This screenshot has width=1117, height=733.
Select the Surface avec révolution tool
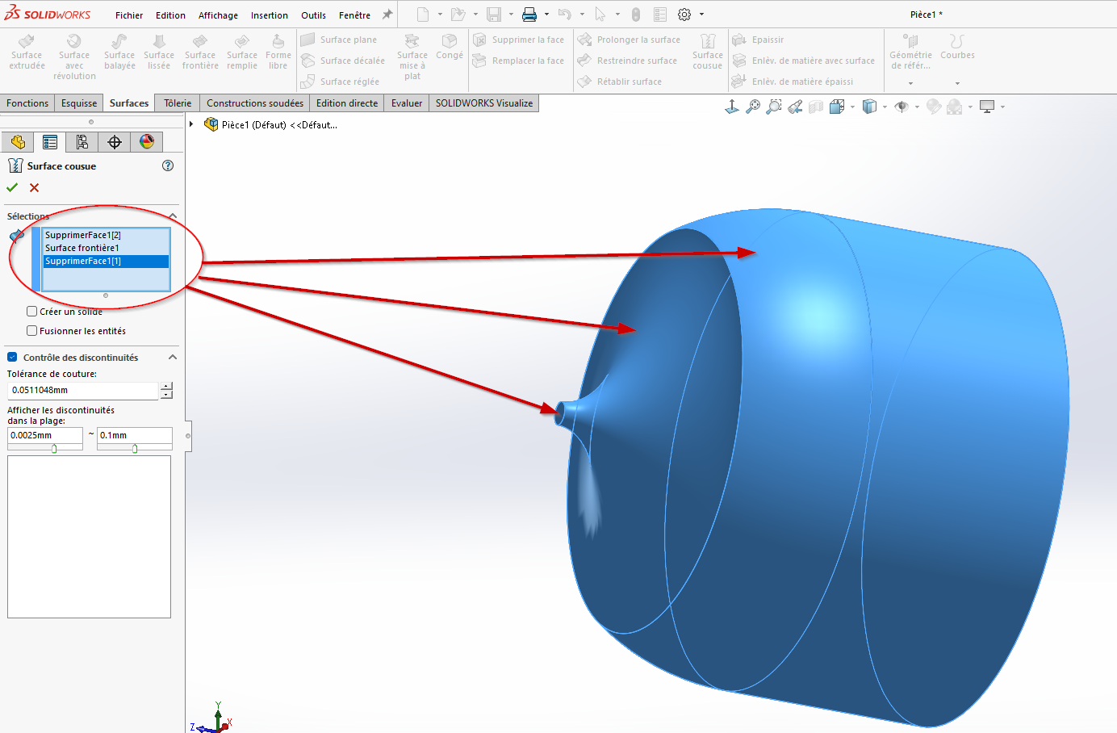coord(74,55)
